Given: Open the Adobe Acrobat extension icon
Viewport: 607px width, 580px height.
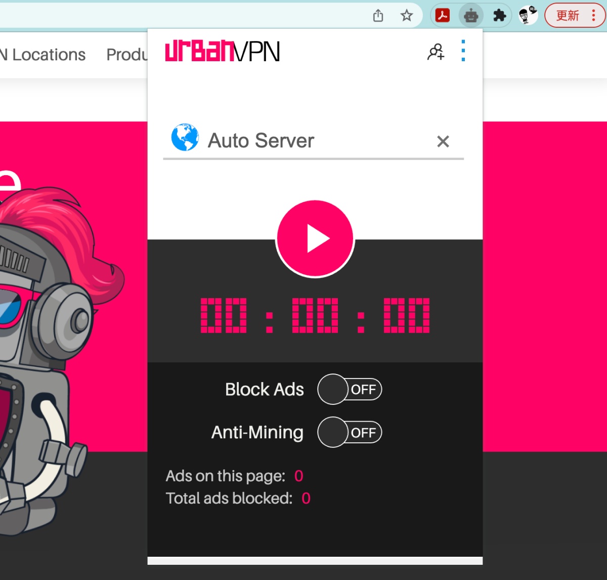Looking at the screenshot, I should (x=443, y=16).
